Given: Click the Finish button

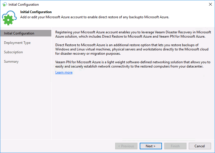Looking at the screenshot, I should [x=175, y=146].
